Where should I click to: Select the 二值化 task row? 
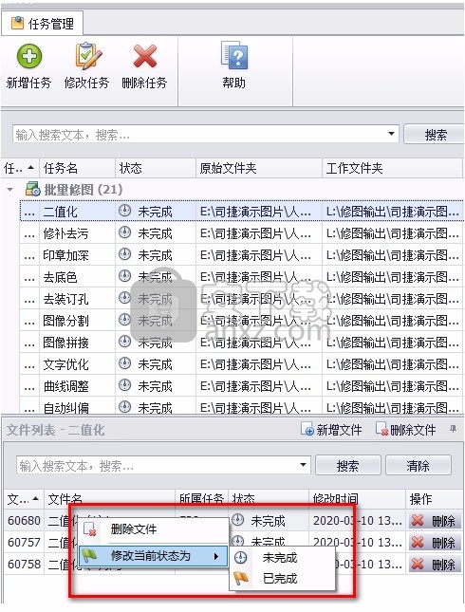241,212
